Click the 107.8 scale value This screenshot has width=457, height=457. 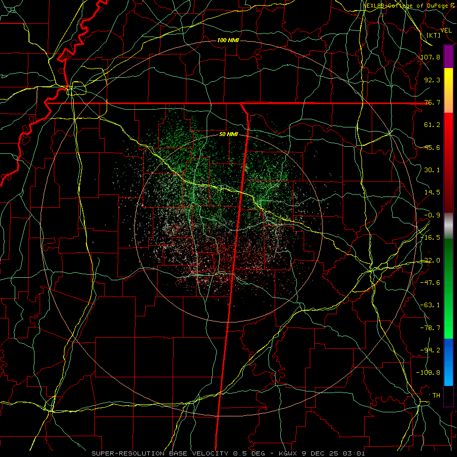coord(431,57)
